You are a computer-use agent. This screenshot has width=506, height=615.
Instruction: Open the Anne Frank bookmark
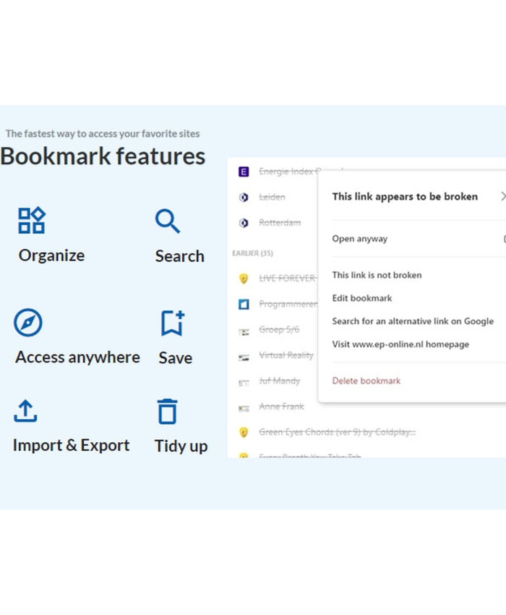281,407
